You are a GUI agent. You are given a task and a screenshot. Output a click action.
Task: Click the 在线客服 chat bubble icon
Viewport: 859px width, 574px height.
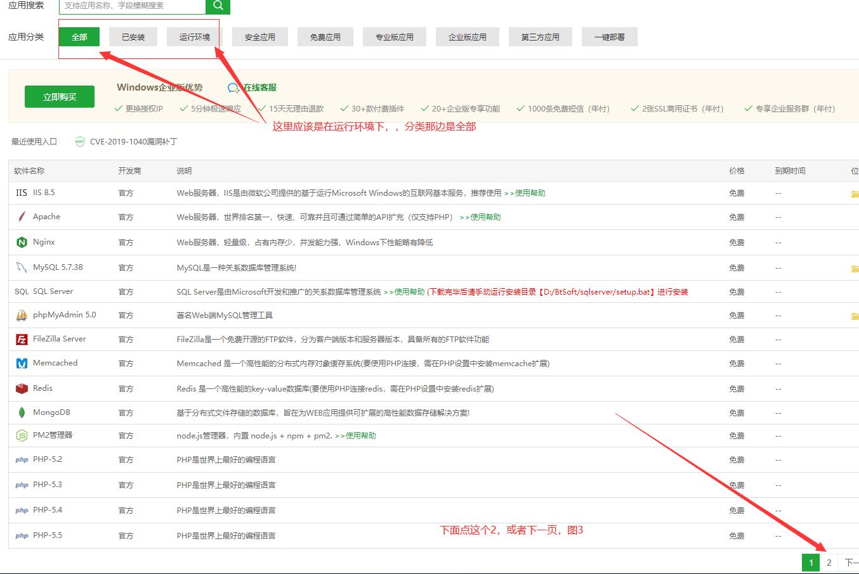pos(233,87)
